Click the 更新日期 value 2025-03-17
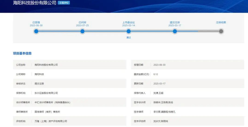This screenshot has width=248, height=127. point(159,84)
